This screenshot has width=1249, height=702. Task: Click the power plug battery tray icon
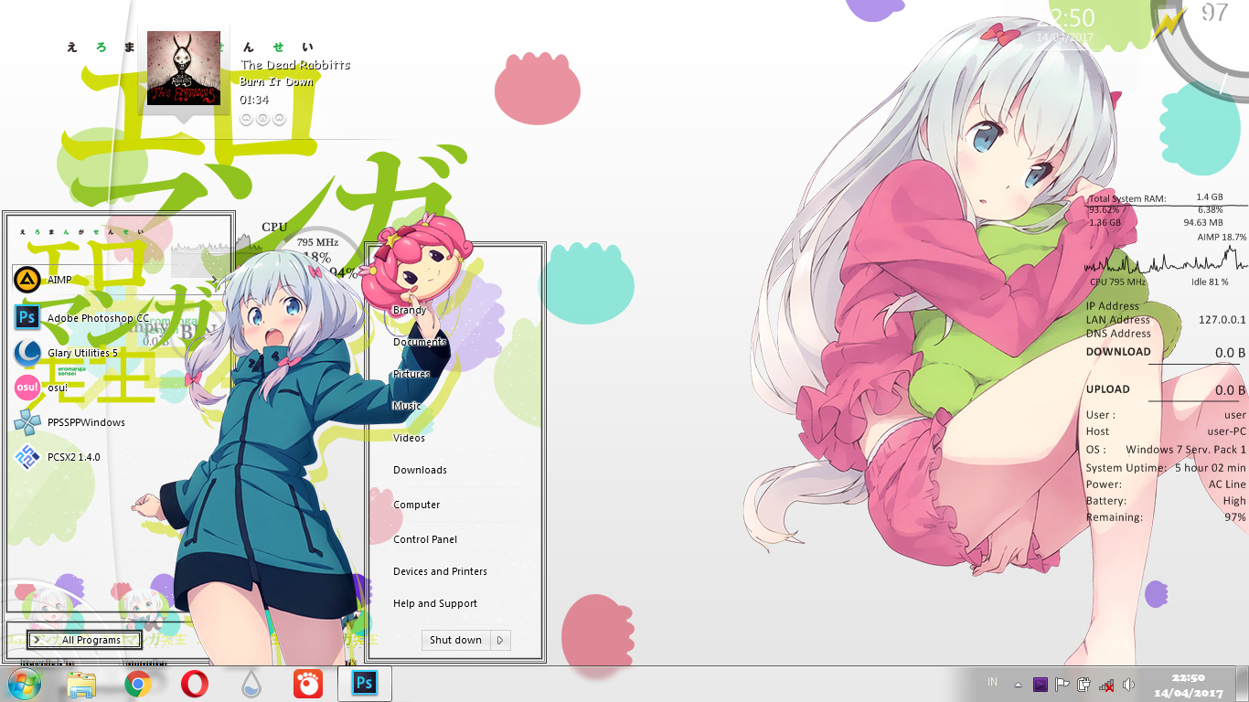pos(1084,684)
